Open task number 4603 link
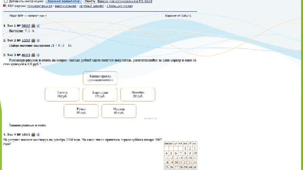 (x=26, y=55)
